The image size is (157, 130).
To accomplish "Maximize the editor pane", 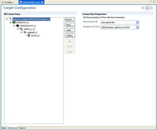I will [154, 1].
